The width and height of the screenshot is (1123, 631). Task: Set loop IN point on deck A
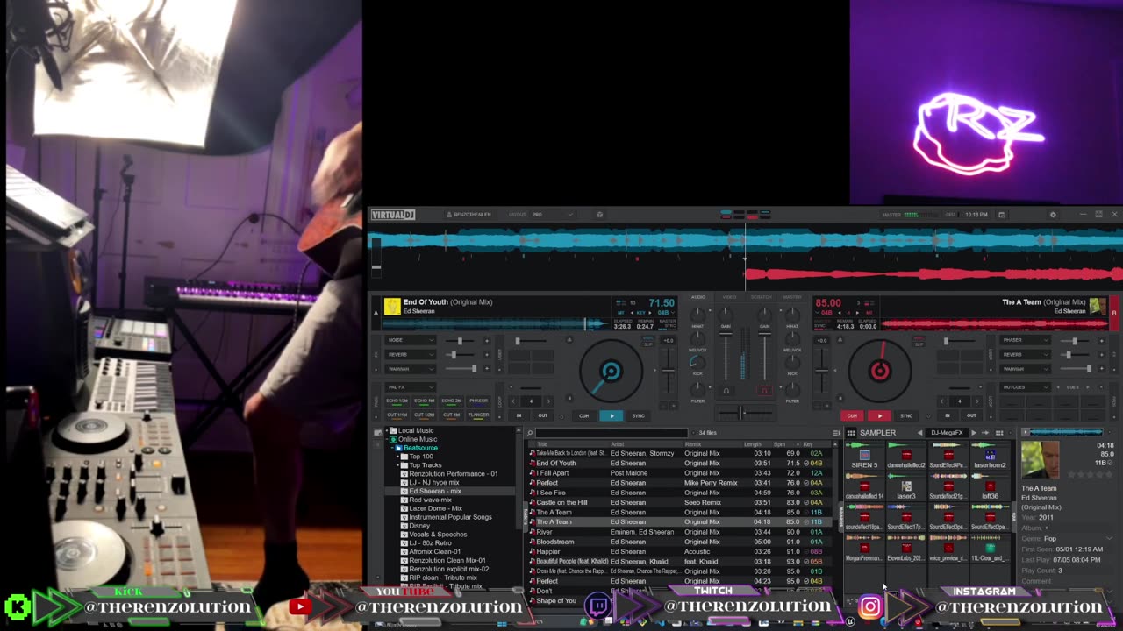tap(519, 415)
